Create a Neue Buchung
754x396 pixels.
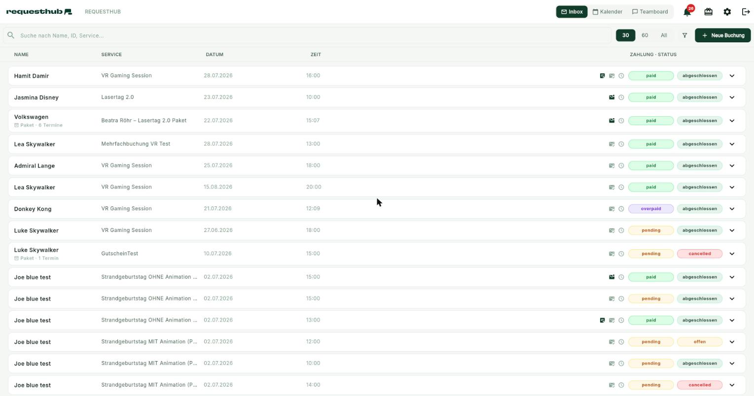[x=723, y=35]
